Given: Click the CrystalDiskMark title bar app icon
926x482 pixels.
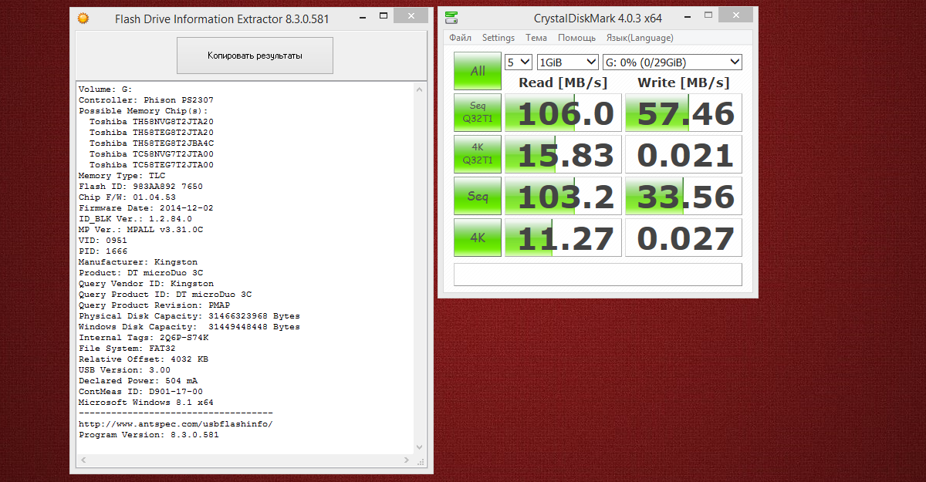Looking at the screenshot, I should click(451, 19).
